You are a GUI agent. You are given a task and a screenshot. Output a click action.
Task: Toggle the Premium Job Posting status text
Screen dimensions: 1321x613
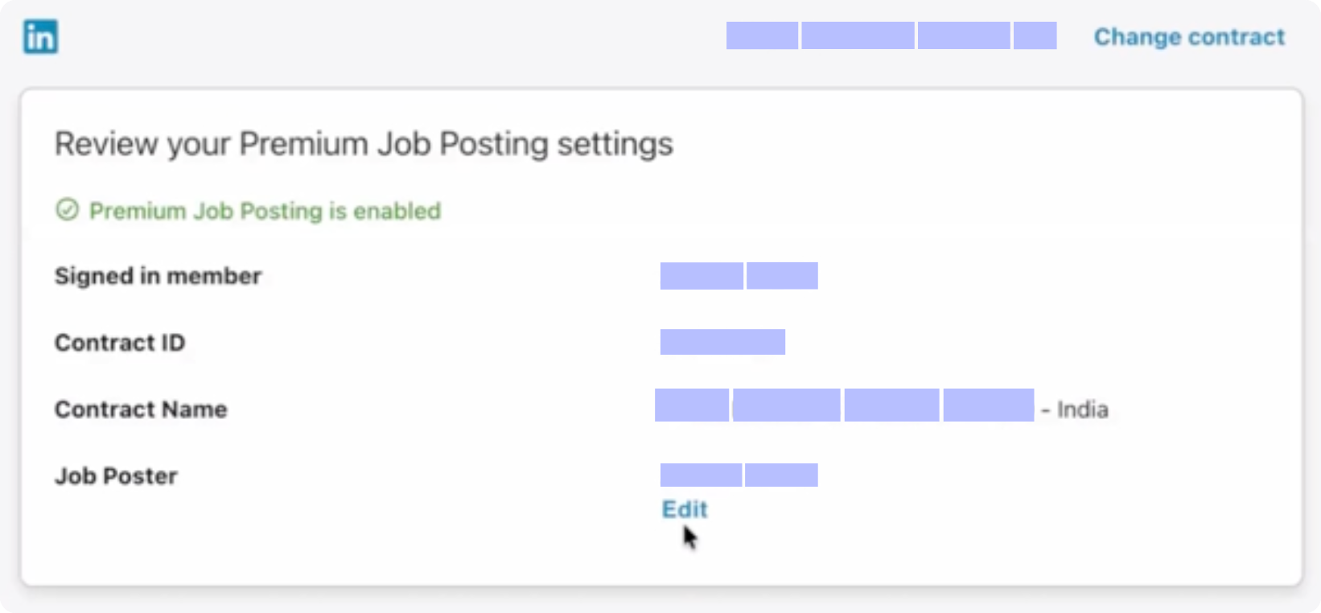point(265,211)
